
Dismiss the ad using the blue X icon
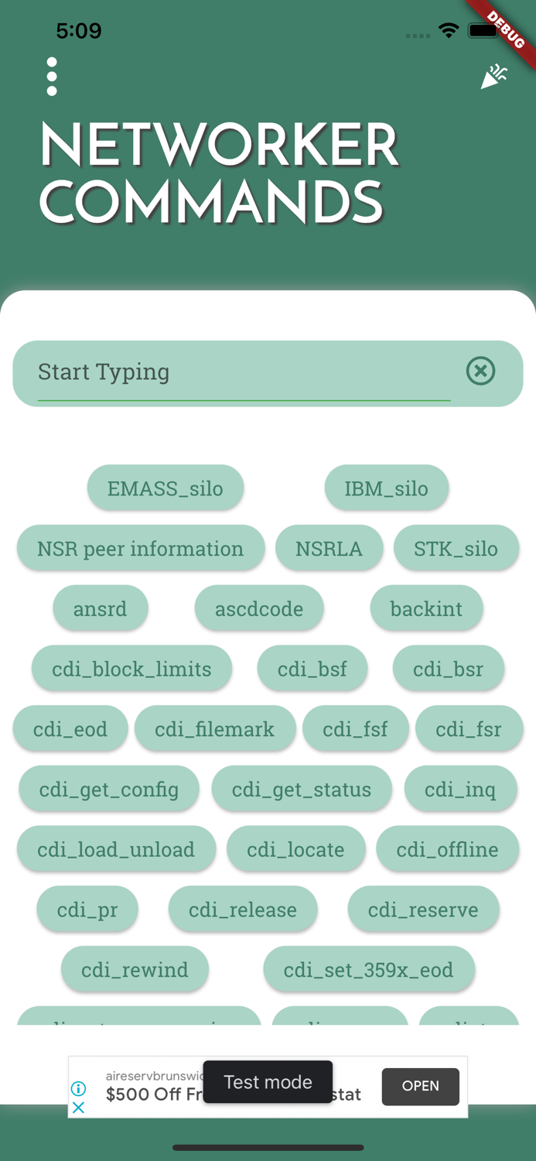[x=77, y=1108]
